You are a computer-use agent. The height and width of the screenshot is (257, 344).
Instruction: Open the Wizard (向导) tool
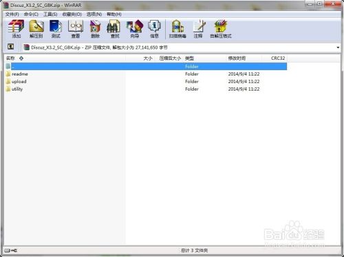pos(135,29)
